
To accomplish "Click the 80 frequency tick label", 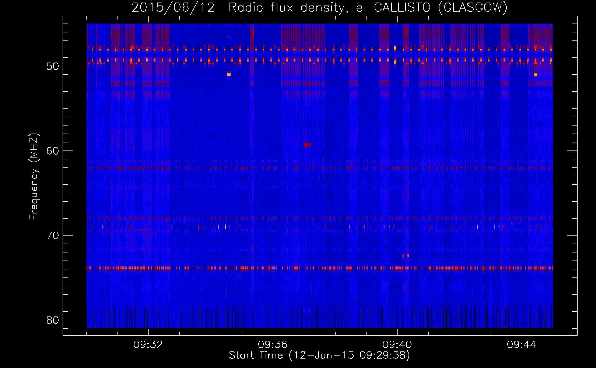I will coord(53,320).
